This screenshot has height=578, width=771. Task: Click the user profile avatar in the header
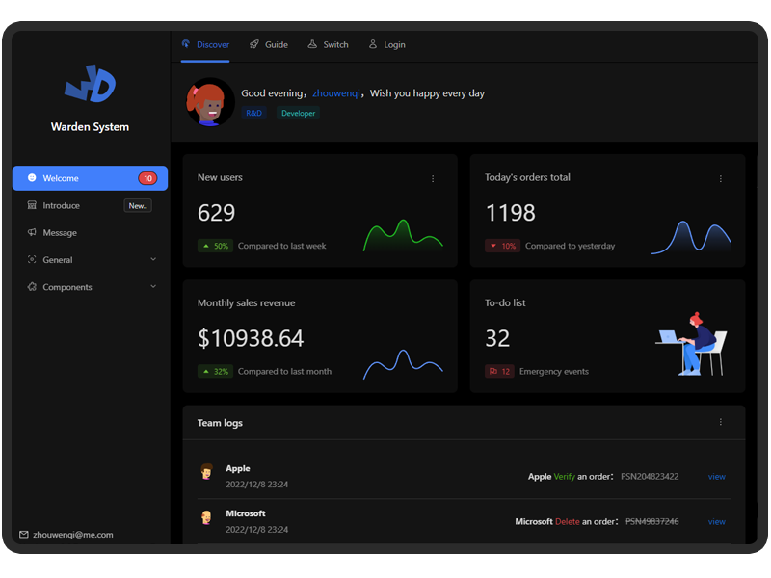(x=209, y=102)
